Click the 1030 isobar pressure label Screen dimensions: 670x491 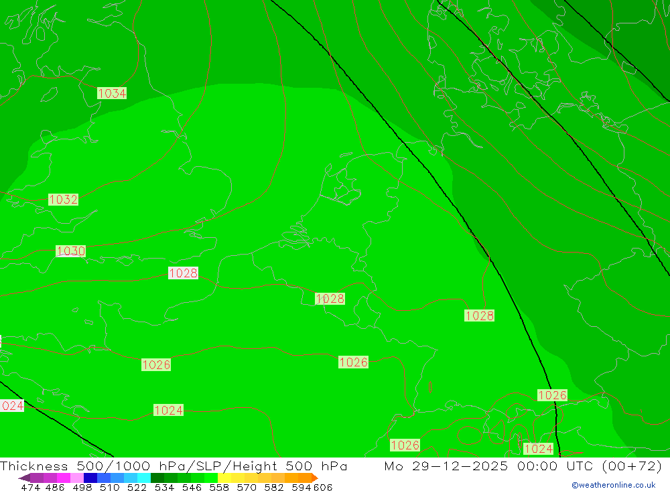[x=71, y=251]
